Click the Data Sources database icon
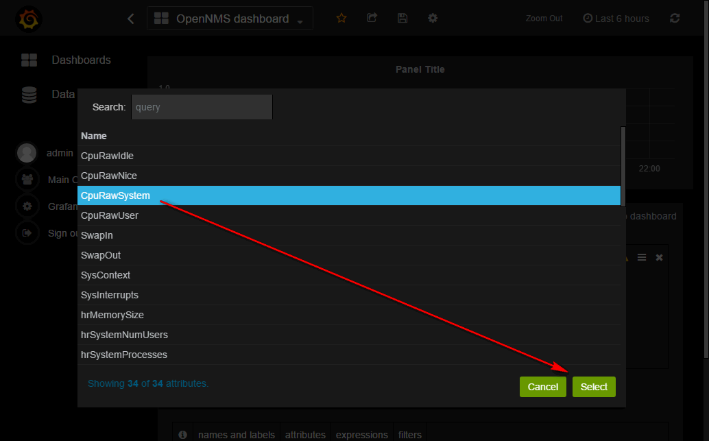Screen dimensions: 709x441 coord(29,95)
